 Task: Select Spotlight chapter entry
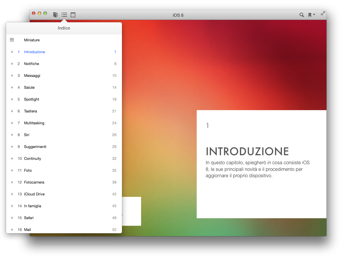[x=32, y=99]
